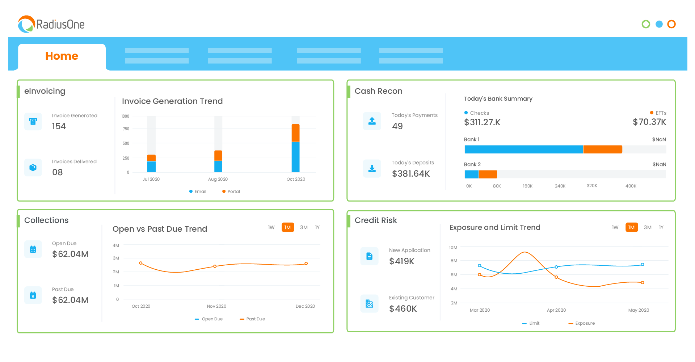Toggle the Email legend in Invoice Generation Trend
This screenshot has height=362, width=695.
[198, 191]
